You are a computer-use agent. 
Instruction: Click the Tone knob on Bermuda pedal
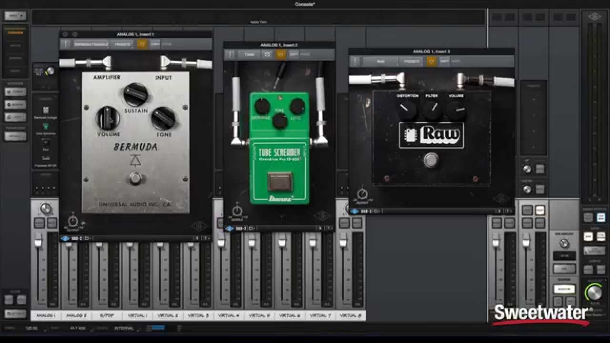click(163, 118)
